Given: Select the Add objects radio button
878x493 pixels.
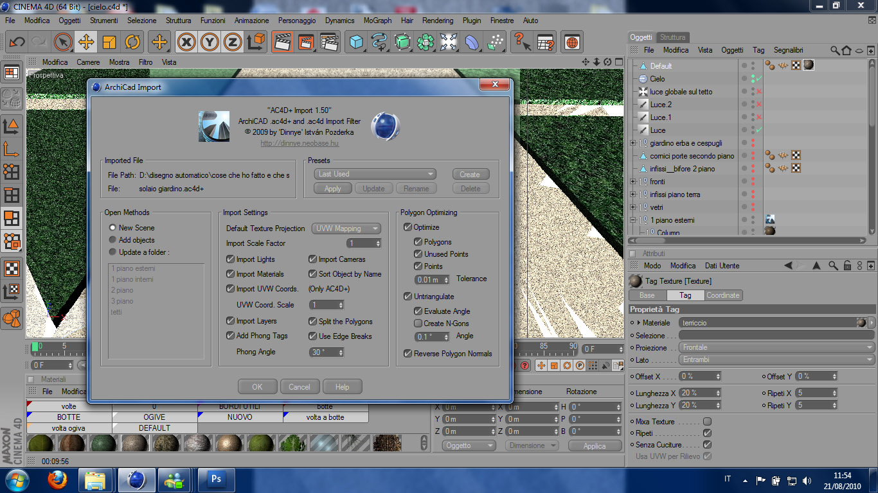Looking at the screenshot, I should click(x=113, y=240).
